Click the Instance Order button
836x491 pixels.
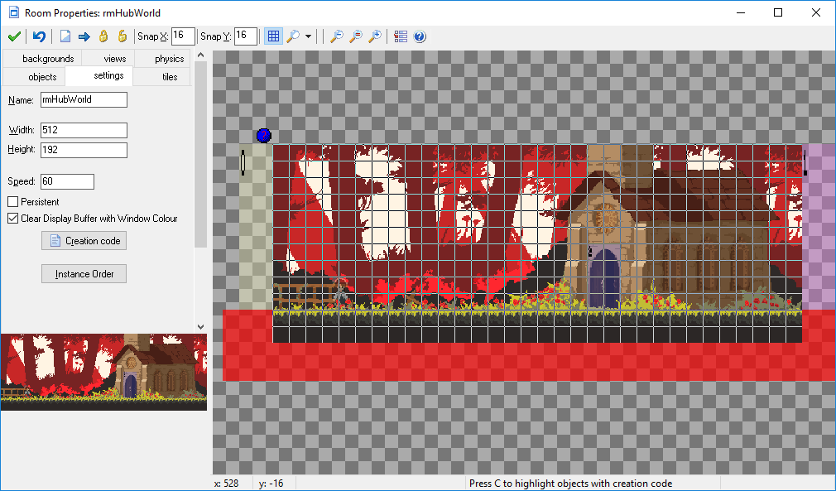(x=84, y=273)
